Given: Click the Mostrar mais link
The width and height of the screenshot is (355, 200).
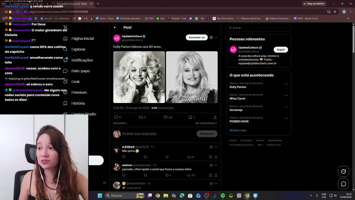Looking at the screenshot, I should click(x=238, y=130).
